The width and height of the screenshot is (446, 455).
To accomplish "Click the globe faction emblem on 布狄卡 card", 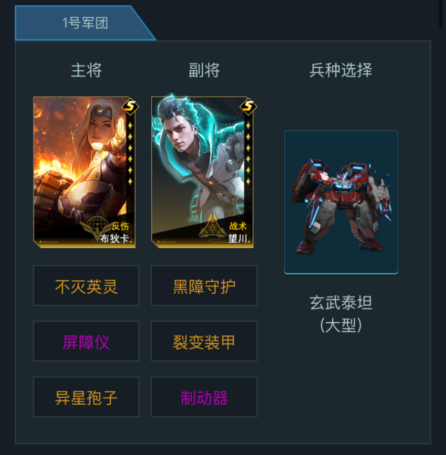I will 96,227.
